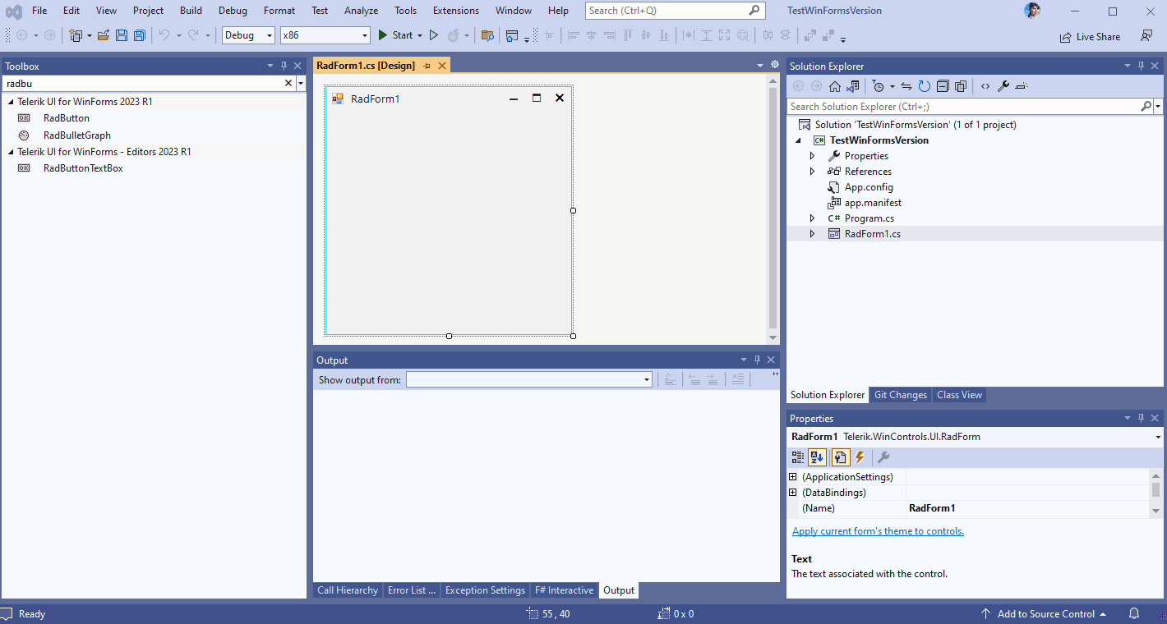
Task: Show Properties page button in Properties panel
Action: [841, 457]
